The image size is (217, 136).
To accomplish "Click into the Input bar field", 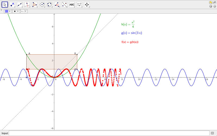I will click(x=108, y=133).
